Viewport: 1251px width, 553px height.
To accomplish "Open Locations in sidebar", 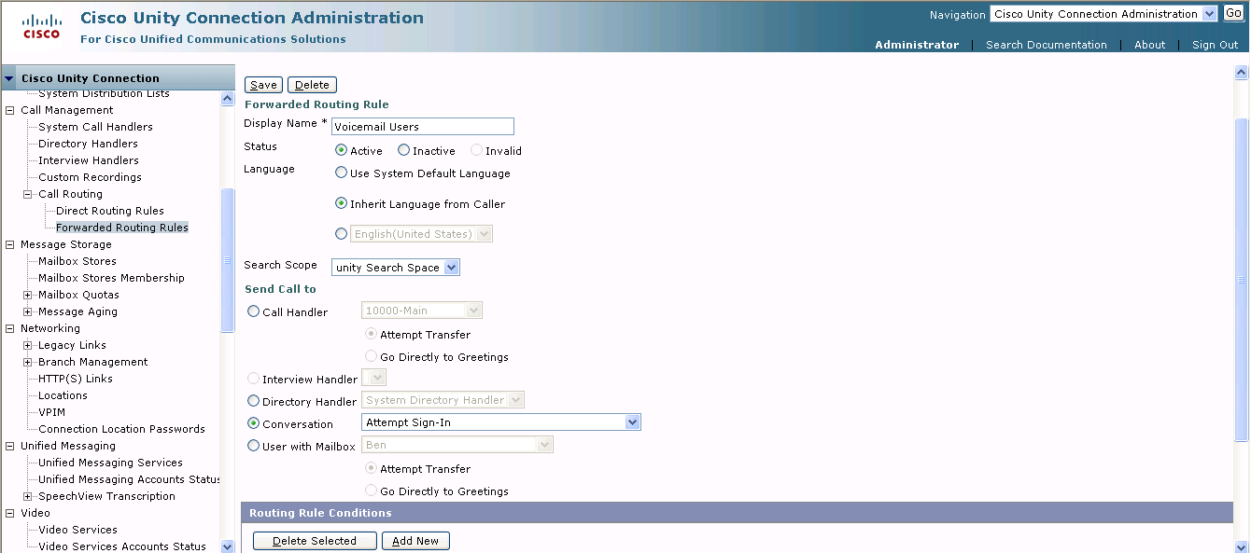I will (x=63, y=395).
